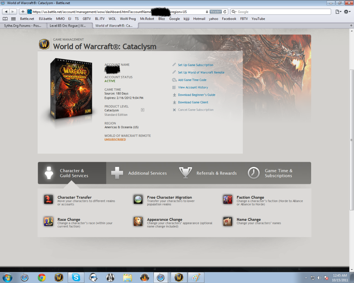This screenshot has height=283, width=354.
Task: Click the Download Game Client link
Action: click(193, 102)
